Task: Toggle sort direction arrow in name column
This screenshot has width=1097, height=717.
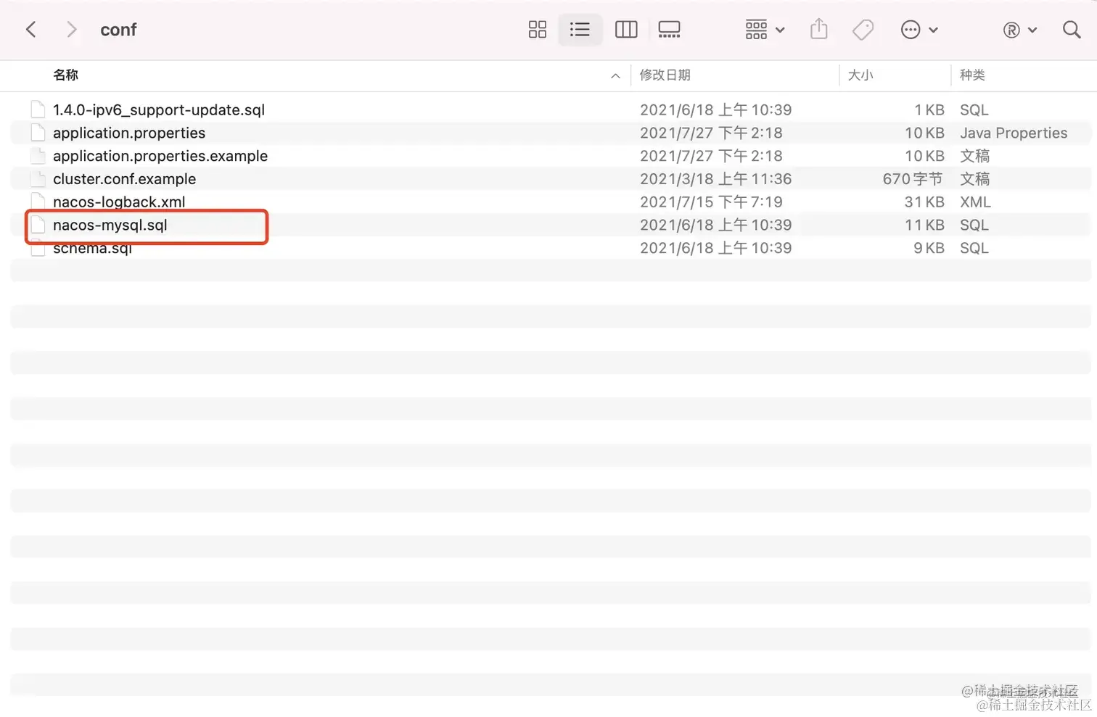Action: (x=615, y=75)
